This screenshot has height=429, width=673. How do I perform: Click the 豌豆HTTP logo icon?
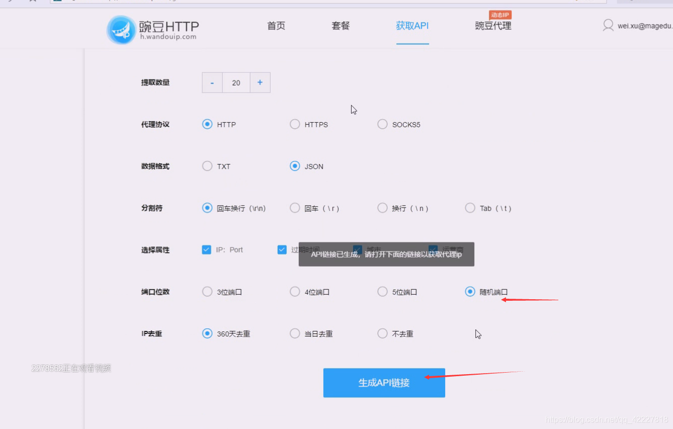click(x=121, y=30)
